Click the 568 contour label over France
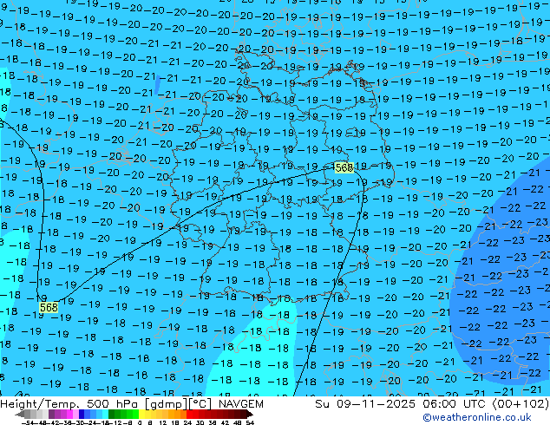The image size is (550, 425). pyautogui.click(x=49, y=308)
